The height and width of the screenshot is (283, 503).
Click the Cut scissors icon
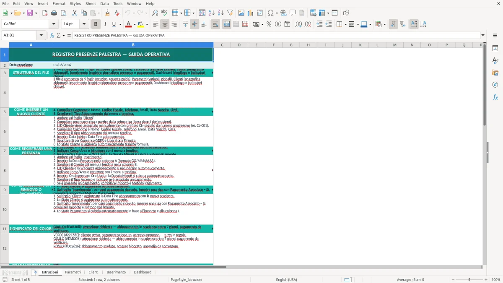coord(74,13)
